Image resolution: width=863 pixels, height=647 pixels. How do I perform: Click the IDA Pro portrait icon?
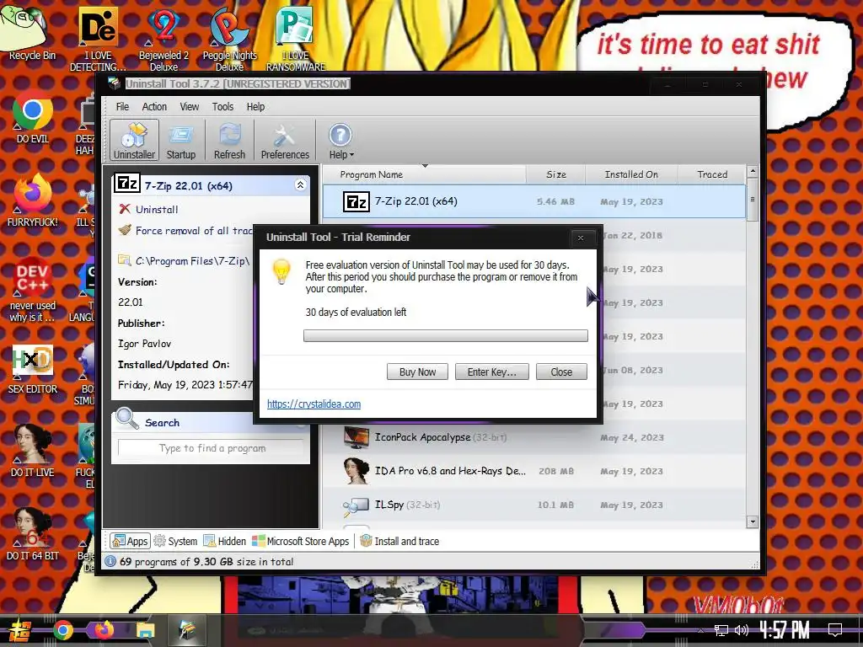click(356, 471)
